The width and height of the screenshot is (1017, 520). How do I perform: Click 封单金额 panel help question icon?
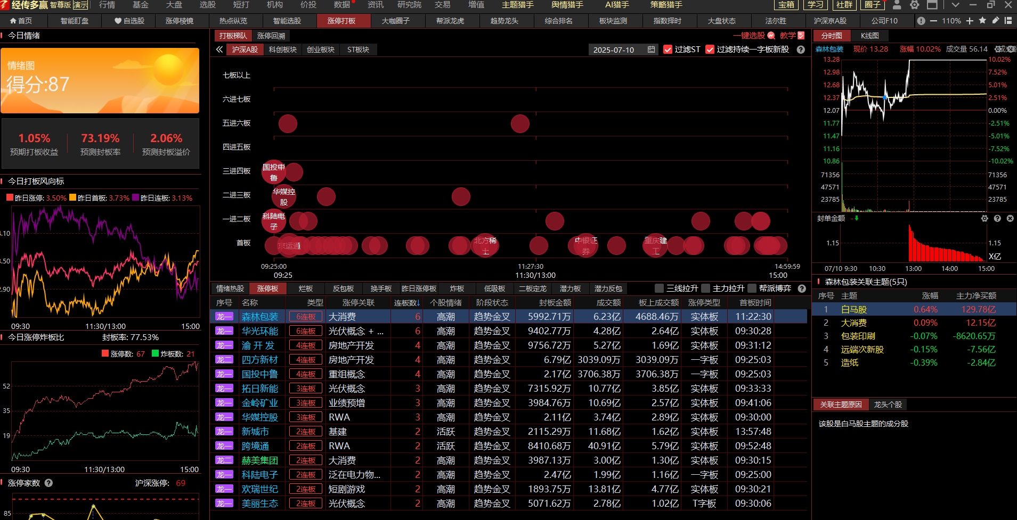click(x=997, y=218)
